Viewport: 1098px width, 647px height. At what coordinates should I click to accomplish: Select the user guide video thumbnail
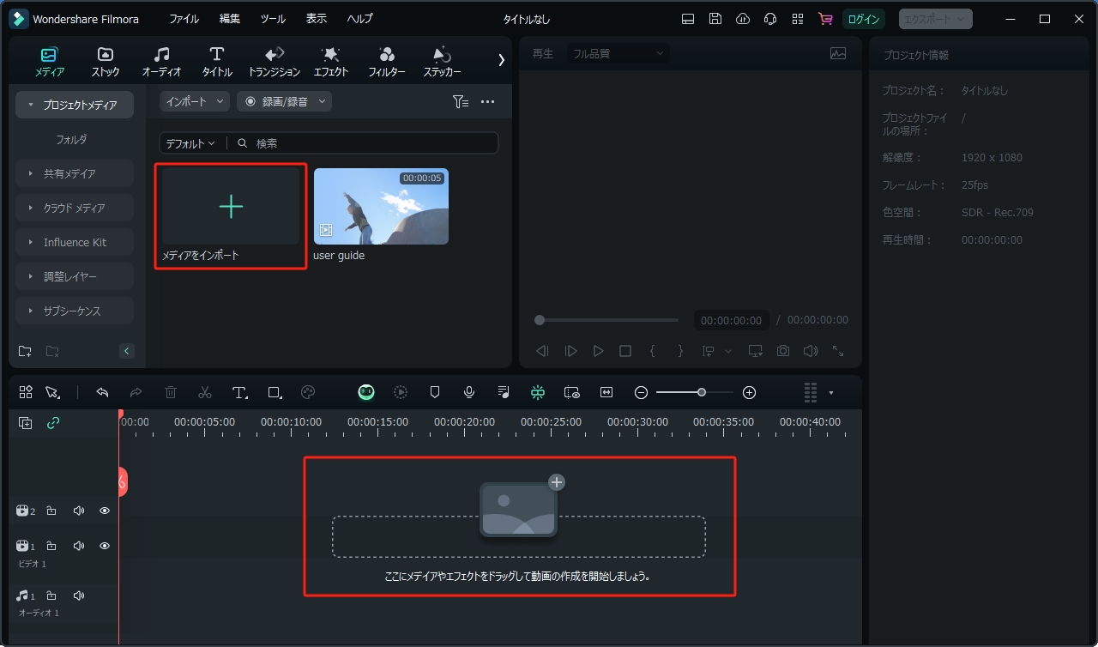coord(381,206)
